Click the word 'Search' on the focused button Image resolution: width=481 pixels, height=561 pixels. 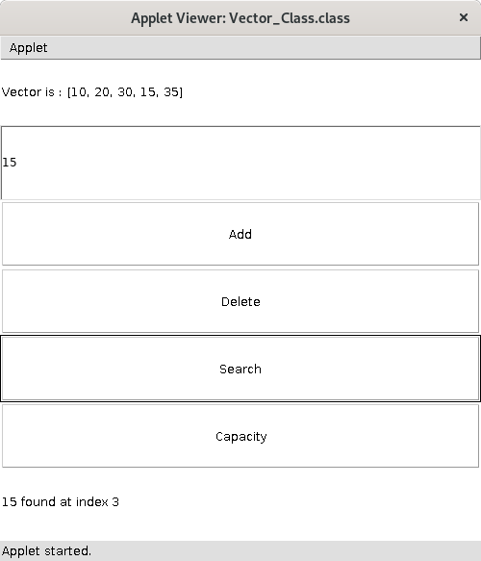[240, 369]
